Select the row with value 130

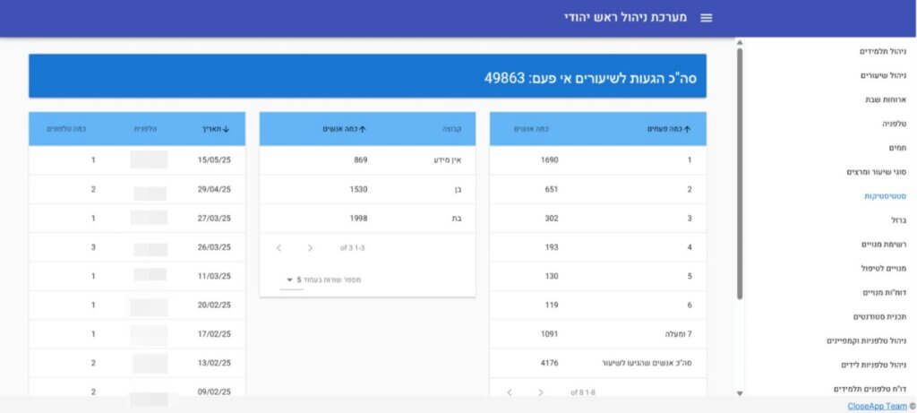597,276
